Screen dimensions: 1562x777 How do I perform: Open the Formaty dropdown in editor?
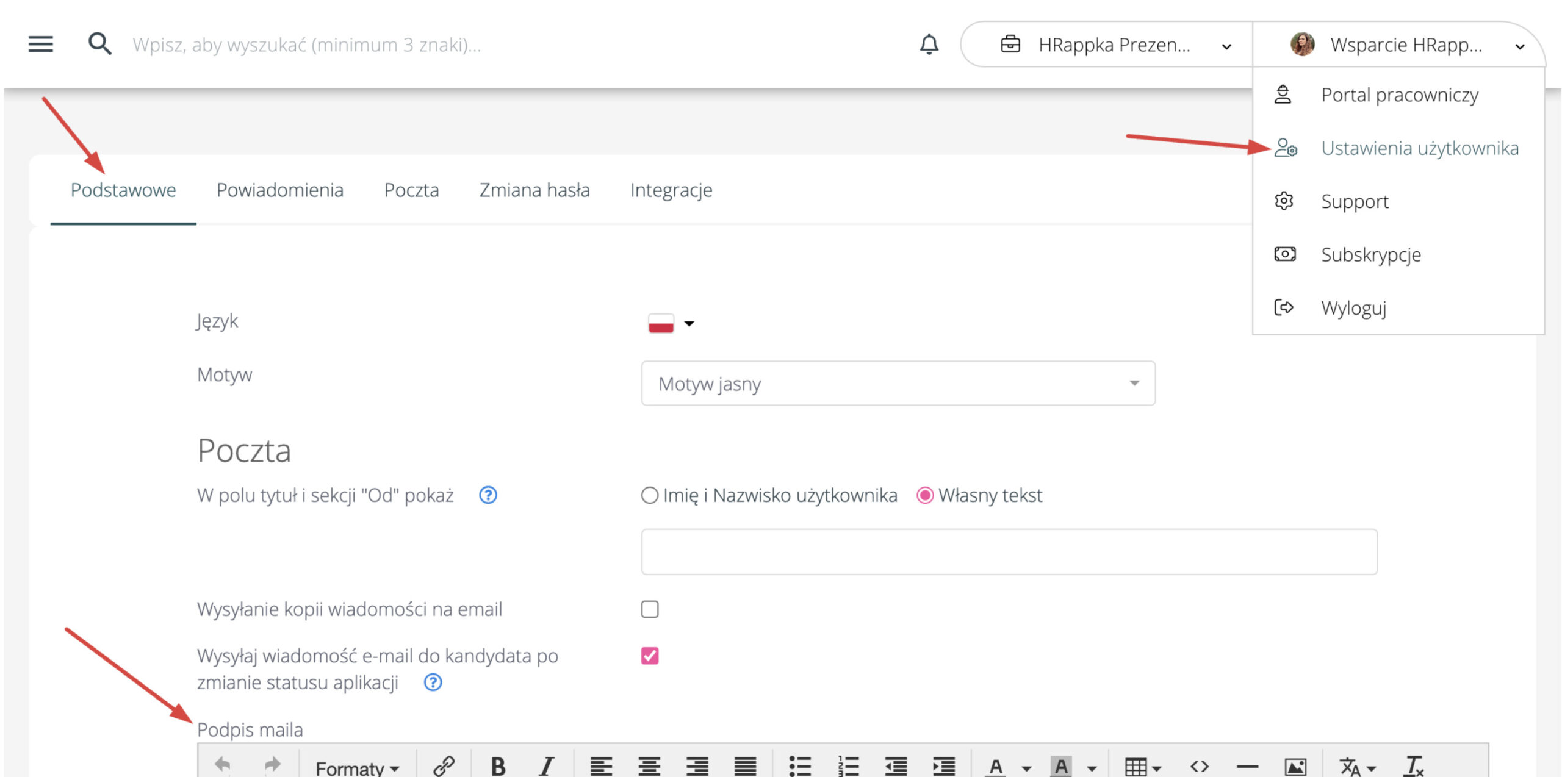(357, 767)
